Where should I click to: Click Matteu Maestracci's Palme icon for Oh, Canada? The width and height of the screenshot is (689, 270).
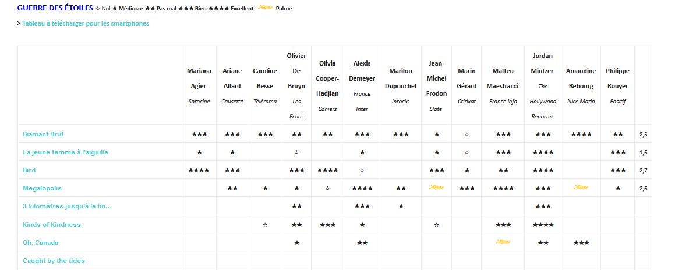503,242
